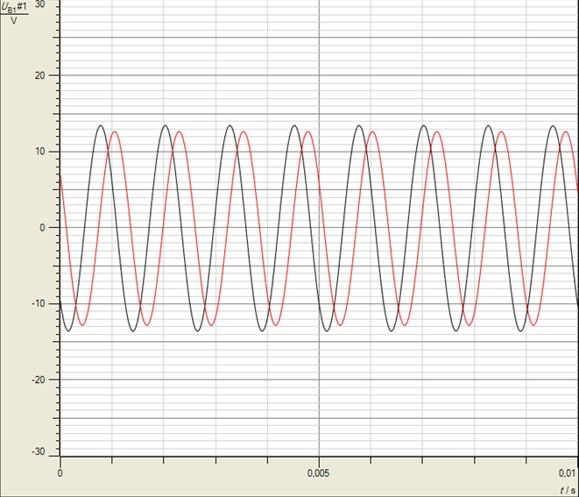Viewport: 579px width, 497px height.
Task: Select the -30 tick label on voltage axis
Action: (39, 451)
